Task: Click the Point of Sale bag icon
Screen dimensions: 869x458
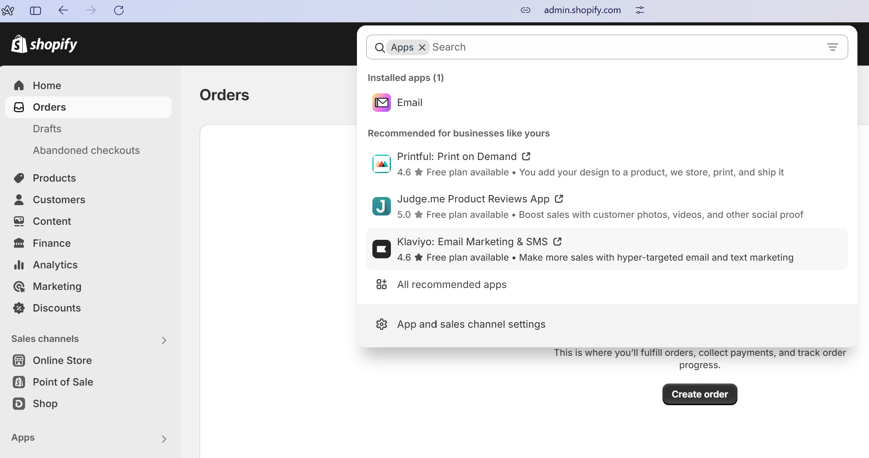Action: pos(19,382)
